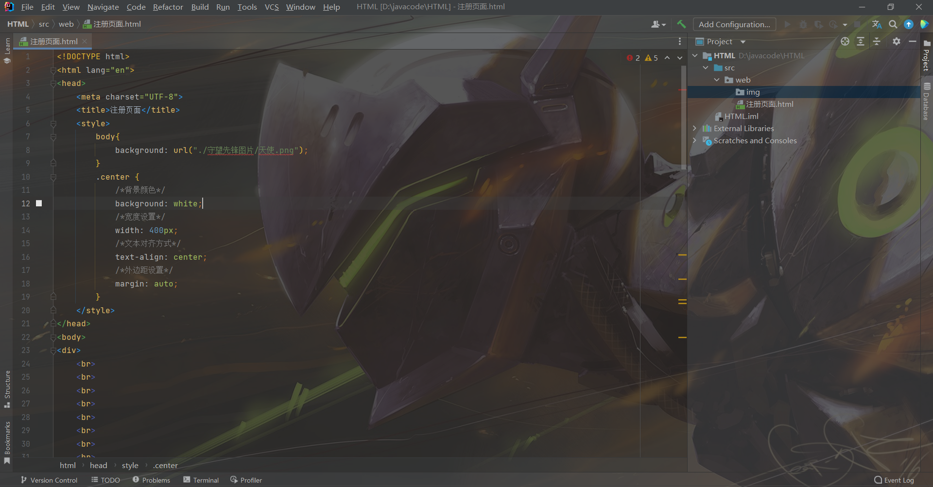933x487 pixels.
Task: Expand Scratches and Consoles node
Action: click(695, 141)
